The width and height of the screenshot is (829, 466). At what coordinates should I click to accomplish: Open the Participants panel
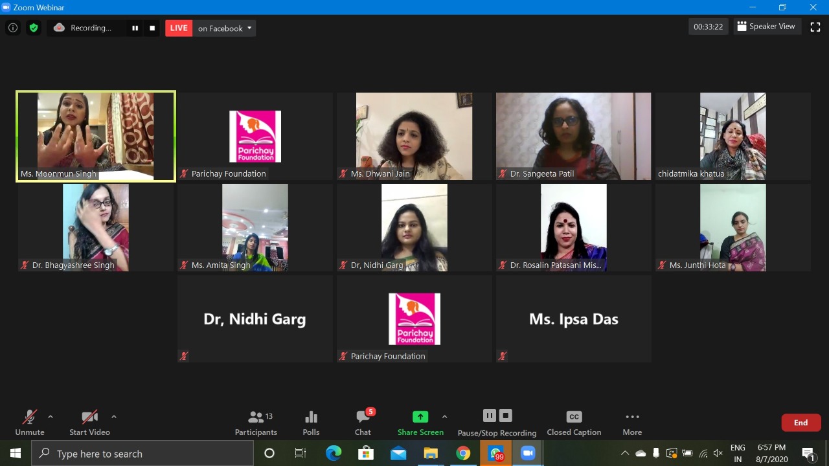[x=256, y=423]
